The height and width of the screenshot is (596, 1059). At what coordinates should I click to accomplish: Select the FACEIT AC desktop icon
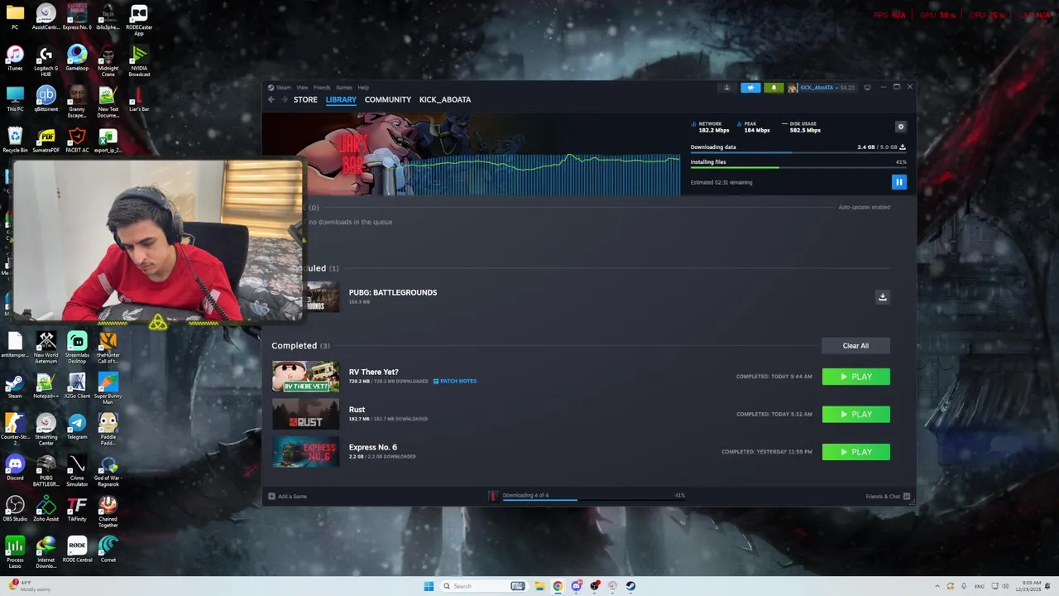click(x=77, y=140)
